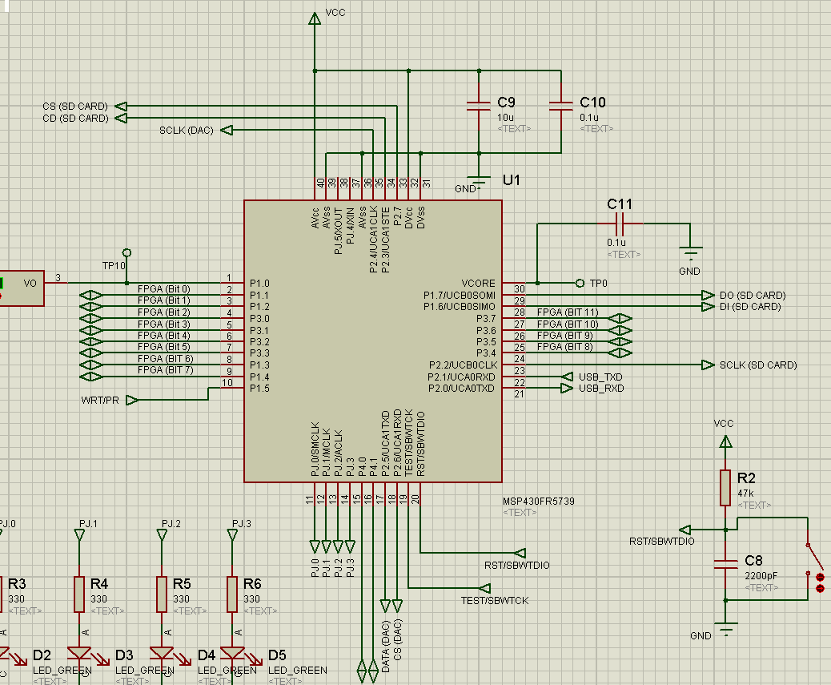The height and width of the screenshot is (685, 831).
Task: Click the RST/SBWTDIO terminal beside R2
Action: tap(684, 529)
